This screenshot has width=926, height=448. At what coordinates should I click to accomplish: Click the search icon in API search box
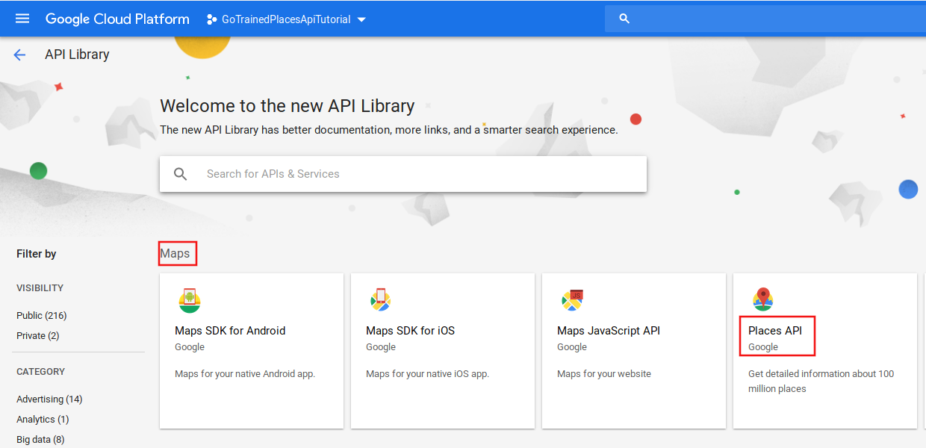pyautogui.click(x=181, y=174)
